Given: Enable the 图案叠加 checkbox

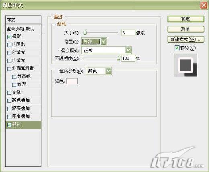Looking at the screenshot, I should pyautogui.click(x=9, y=117).
